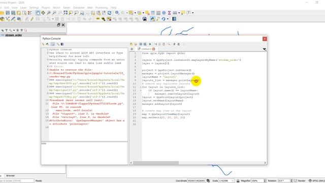Toggle the Render checkbox

[x=296, y=181]
